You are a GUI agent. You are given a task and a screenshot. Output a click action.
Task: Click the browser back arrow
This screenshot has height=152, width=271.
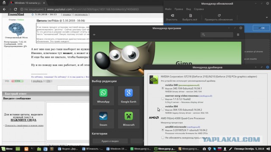(4, 9)
